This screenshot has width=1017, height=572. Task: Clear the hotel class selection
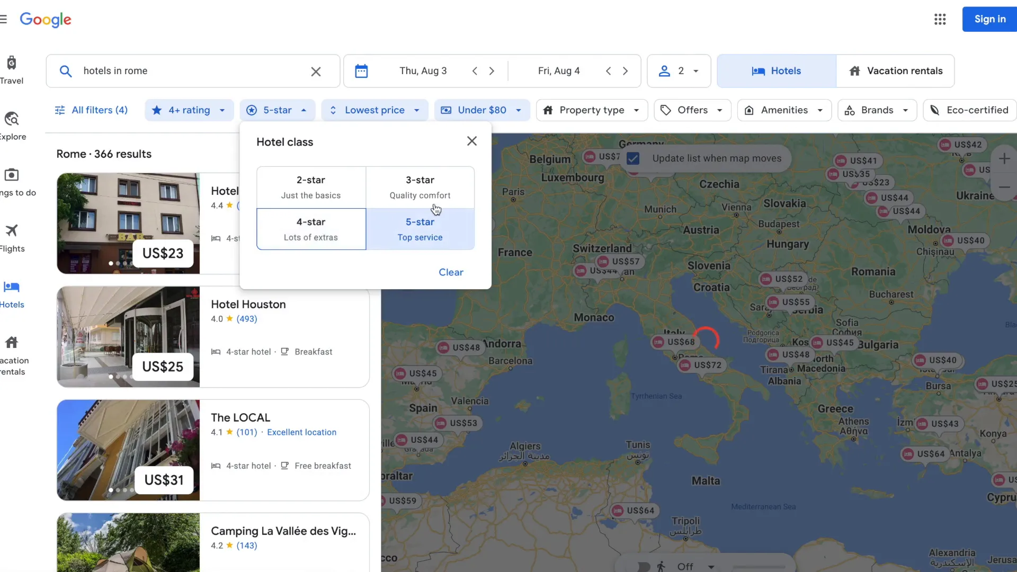(451, 272)
